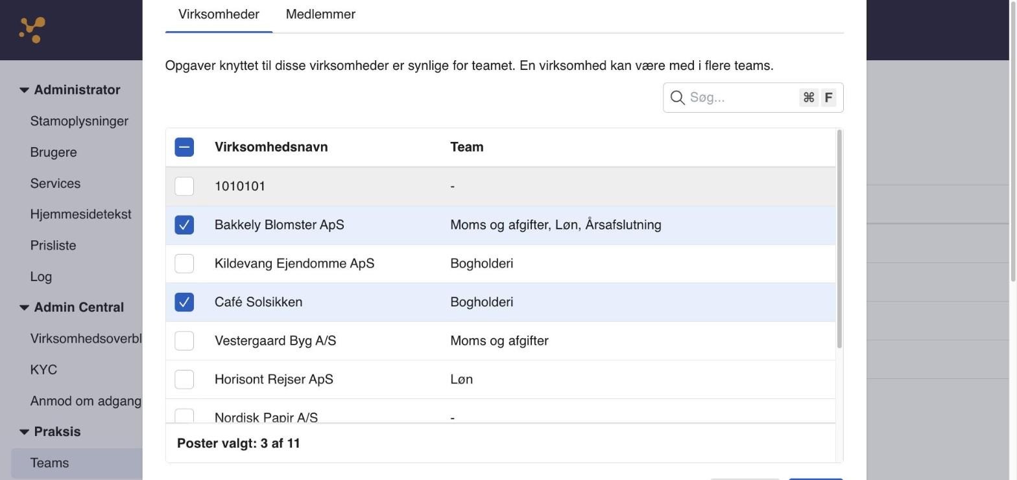Switch to the Virksomheder tab
Screen dimensions: 1017x480
click(x=219, y=14)
